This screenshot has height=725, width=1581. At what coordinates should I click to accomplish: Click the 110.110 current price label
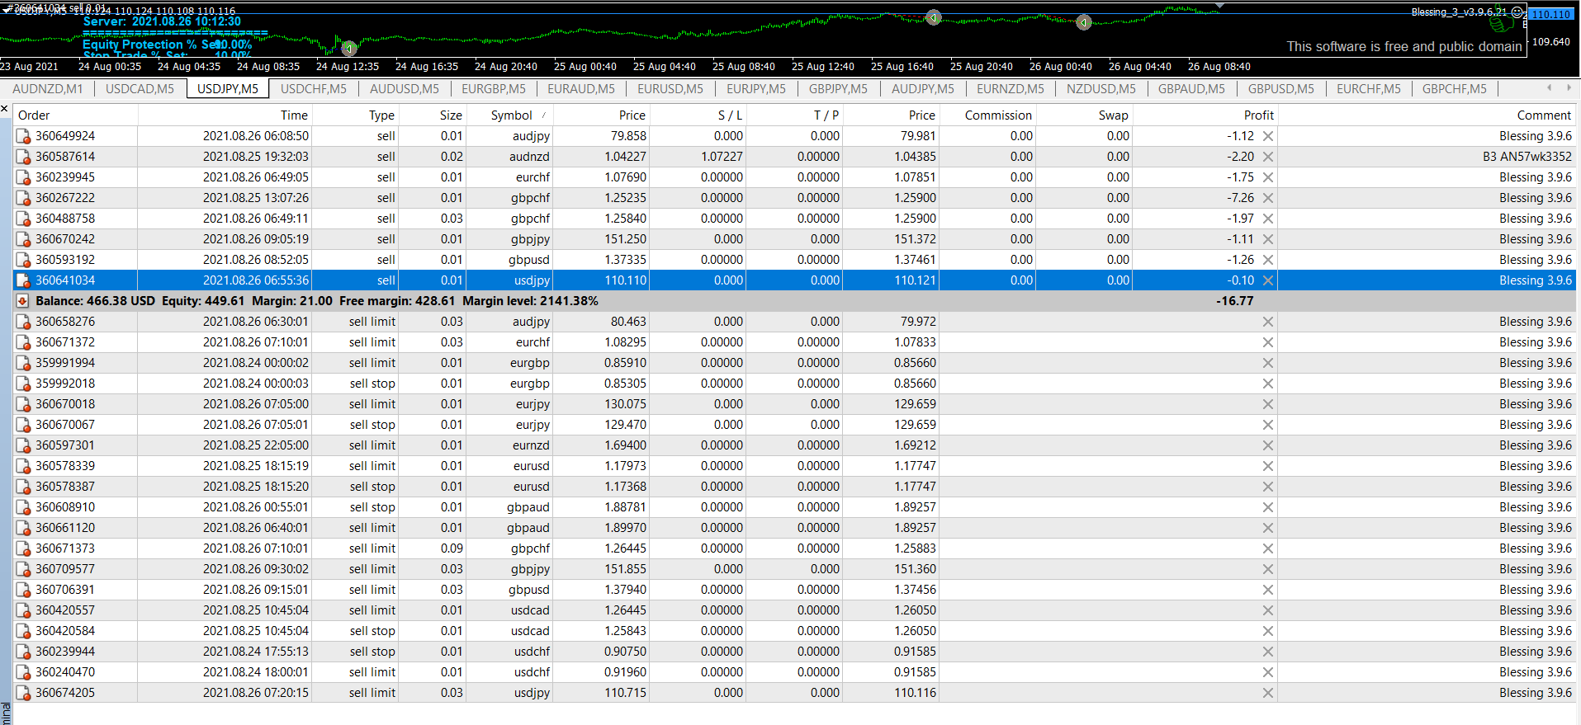pos(1551,14)
